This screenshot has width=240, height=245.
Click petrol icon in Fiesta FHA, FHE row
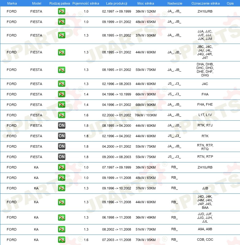pos(61,104)
